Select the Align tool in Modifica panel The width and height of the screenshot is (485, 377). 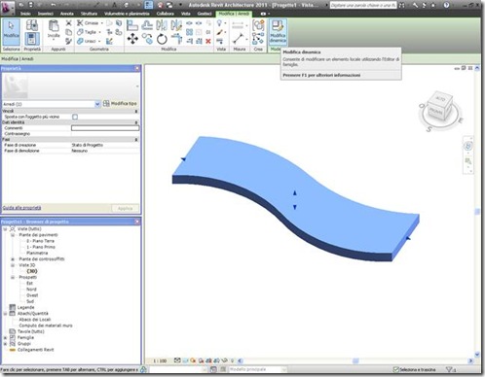(x=132, y=25)
